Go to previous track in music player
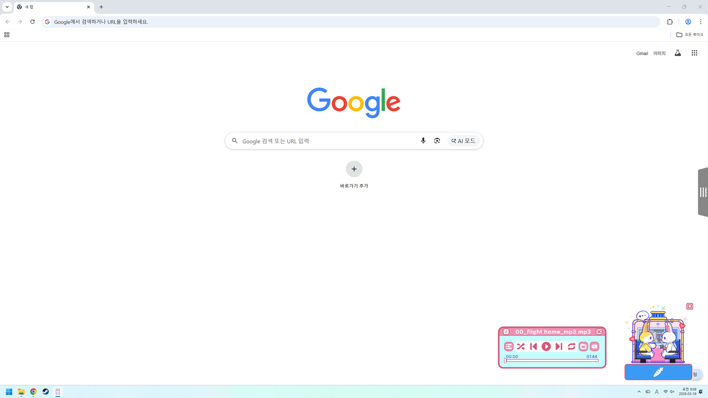 point(533,346)
